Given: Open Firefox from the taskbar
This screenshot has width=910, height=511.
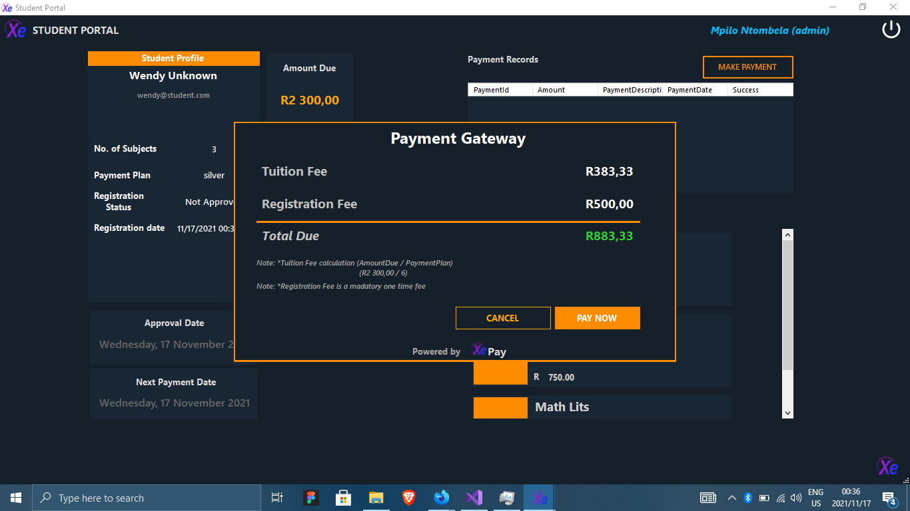Looking at the screenshot, I should [441, 498].
